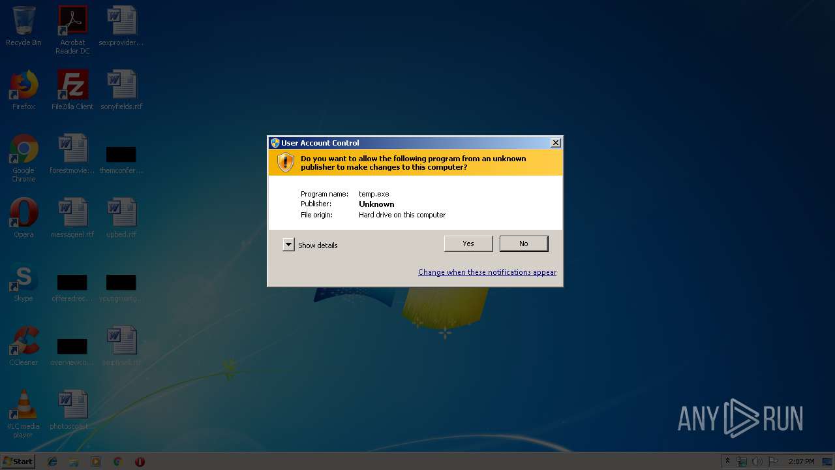835x470 pixels.
Task: Close the User Account Control dialog
Action: [555, 143]
